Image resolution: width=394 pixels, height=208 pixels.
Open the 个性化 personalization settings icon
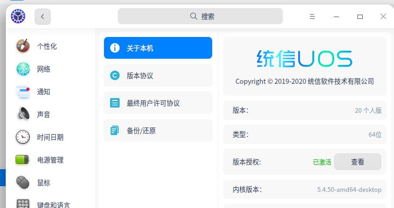pyautogui.click(x=23, y=46)
